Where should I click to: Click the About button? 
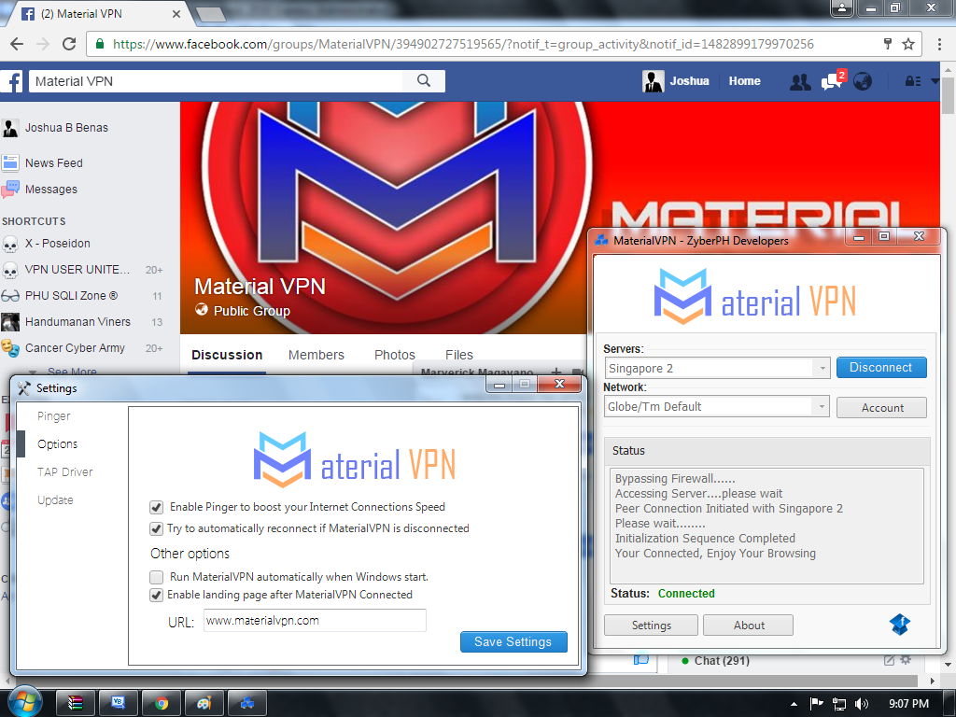click(x=749, y=626)
